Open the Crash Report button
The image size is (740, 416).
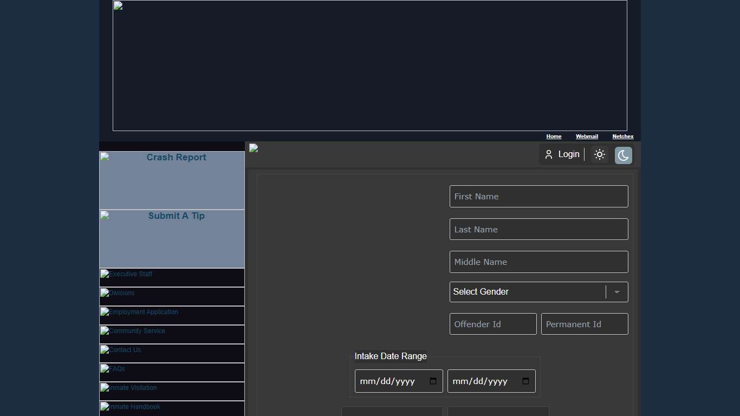click(x=172, y=180)
